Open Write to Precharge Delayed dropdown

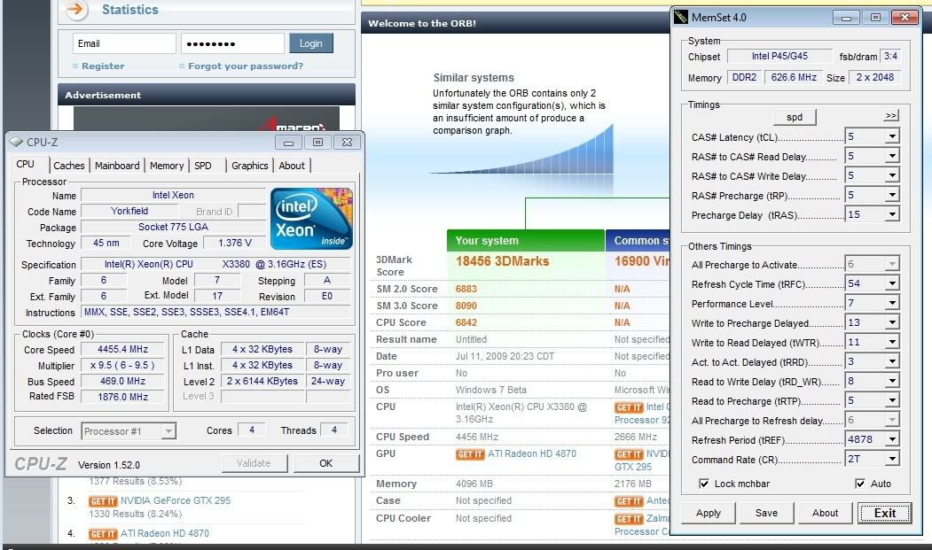click(x=891, y=322)
